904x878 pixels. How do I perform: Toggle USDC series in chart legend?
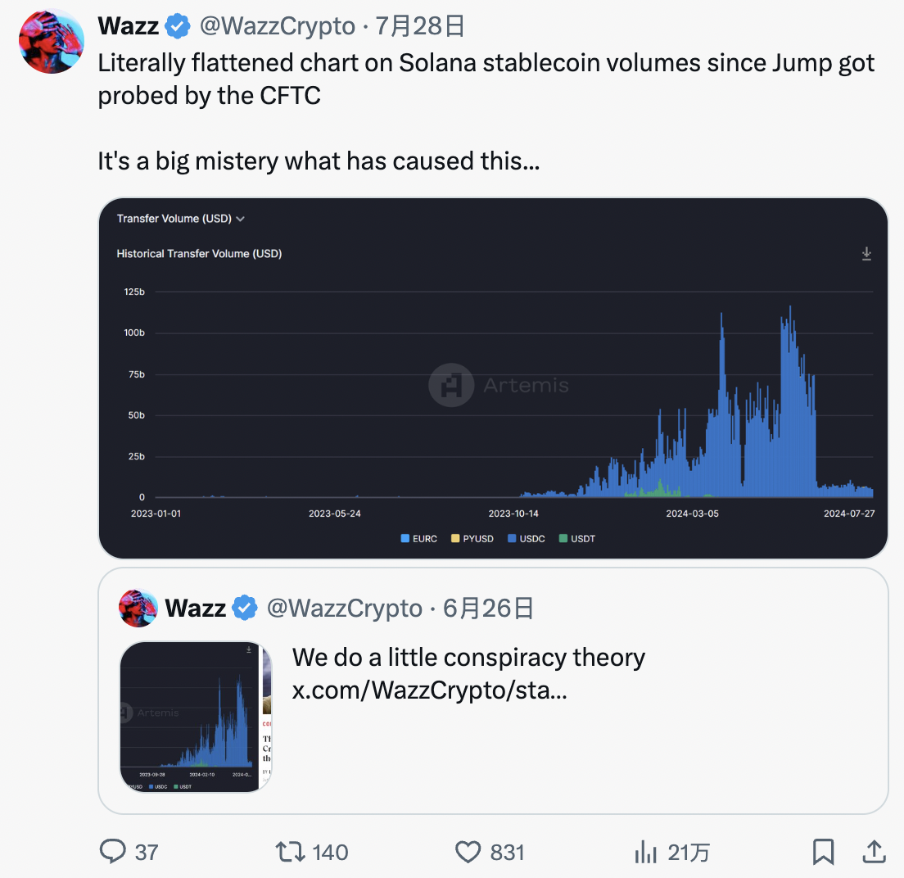(527, 539)
